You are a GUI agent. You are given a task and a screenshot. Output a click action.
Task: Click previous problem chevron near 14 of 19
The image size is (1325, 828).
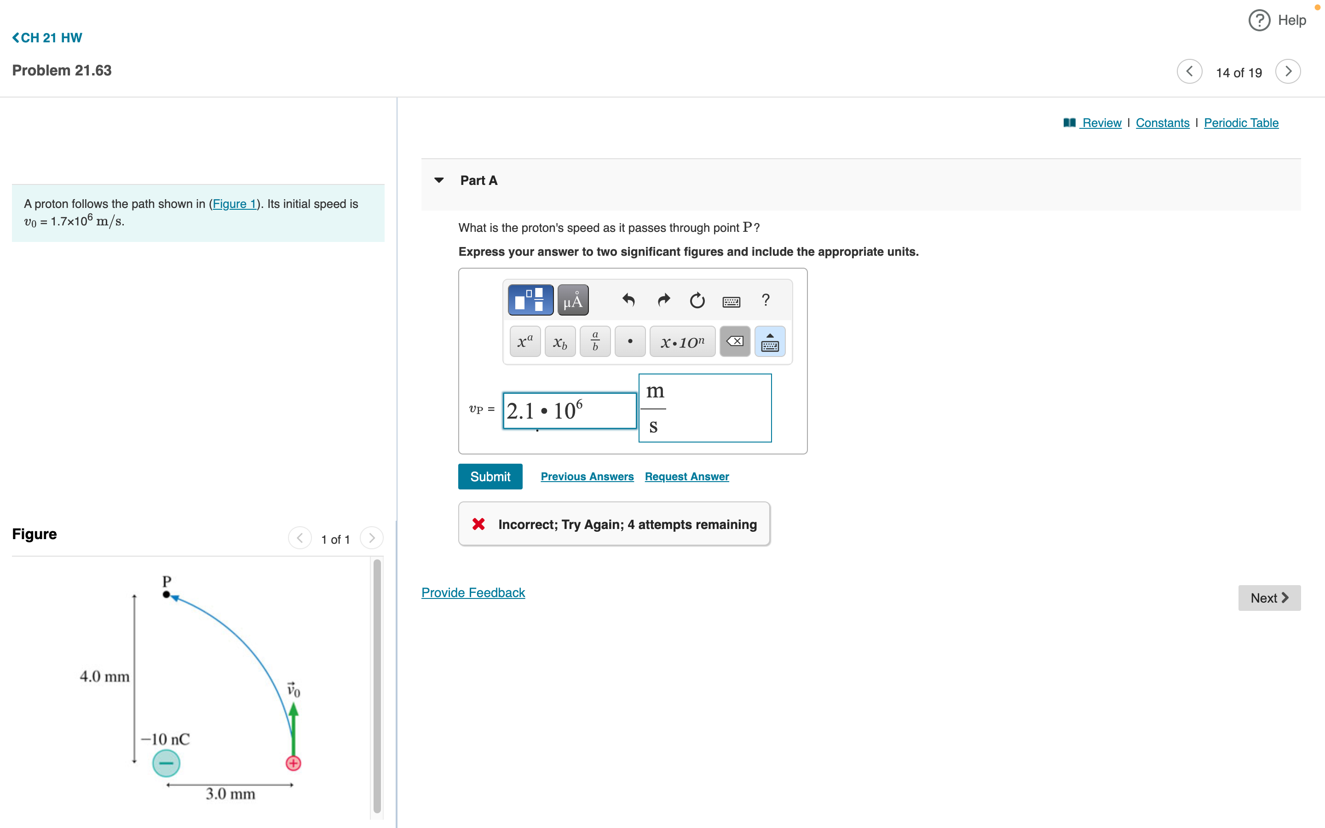point(1190,71)
